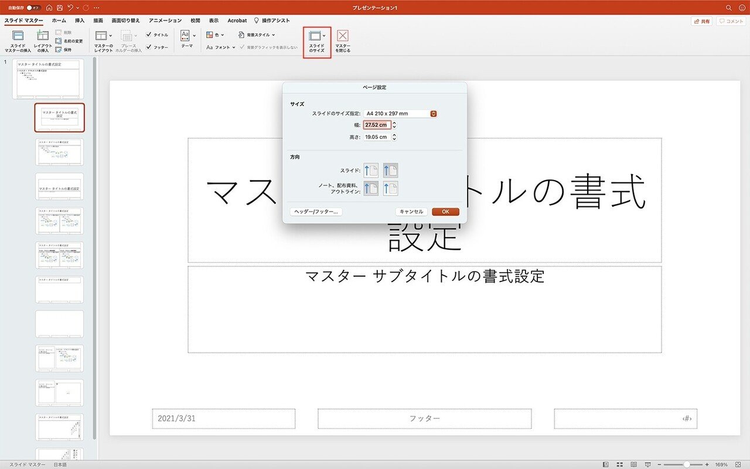Screen dimensions: 750x469
Task: Click マスターを閉じる red X icon
Action: click(x=343, y=36)
